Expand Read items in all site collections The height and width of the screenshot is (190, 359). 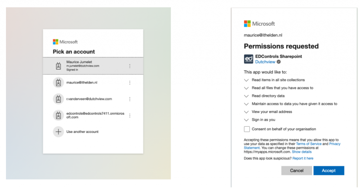(x=246, y=80)
